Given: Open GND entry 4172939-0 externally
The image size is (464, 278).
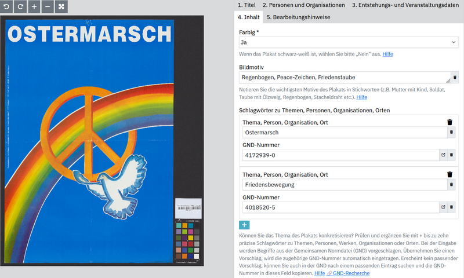Looking at the screenshot, I should [x=443, y=155].
